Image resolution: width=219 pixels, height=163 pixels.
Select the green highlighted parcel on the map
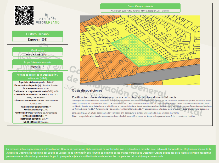140,51
